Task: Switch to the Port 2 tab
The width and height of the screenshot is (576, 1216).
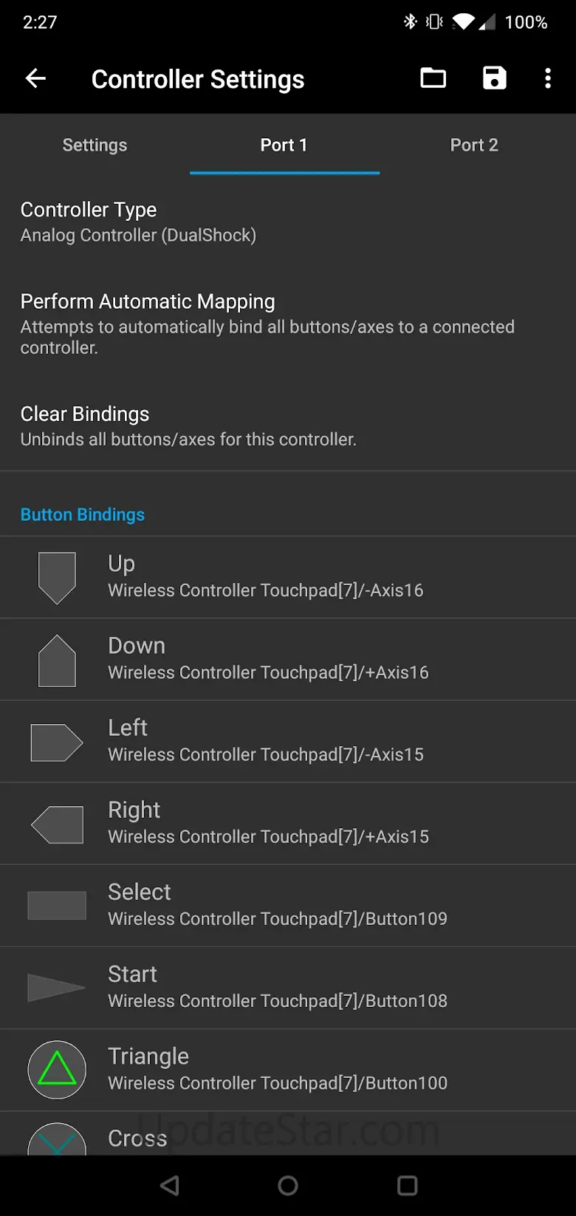Action: (474, 145)
